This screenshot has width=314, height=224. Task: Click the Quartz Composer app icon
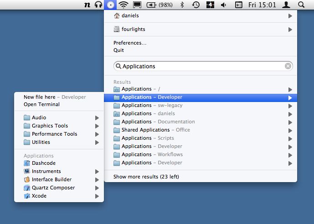(x=27, y=188)
